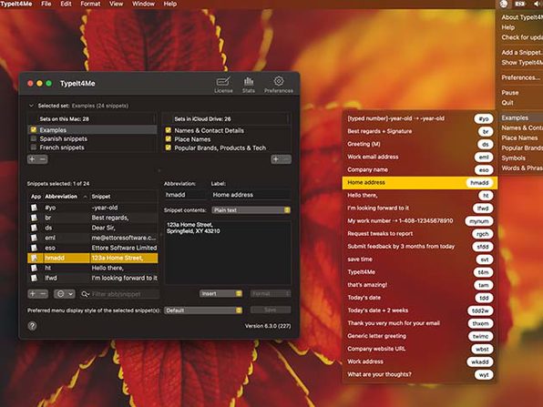Open the snippet actions ellipsis dropdown
This screenshot has width=543, height=407.
coord(65,294)
